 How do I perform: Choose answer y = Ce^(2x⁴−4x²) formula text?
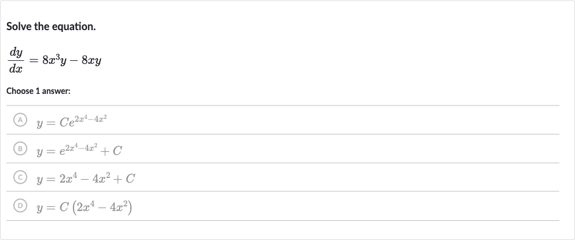[x=71, y=121]
